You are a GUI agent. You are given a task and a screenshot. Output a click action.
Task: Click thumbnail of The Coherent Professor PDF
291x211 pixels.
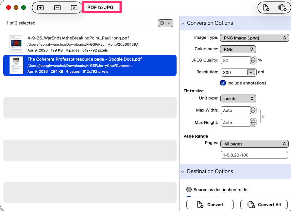tap(16, 65)
